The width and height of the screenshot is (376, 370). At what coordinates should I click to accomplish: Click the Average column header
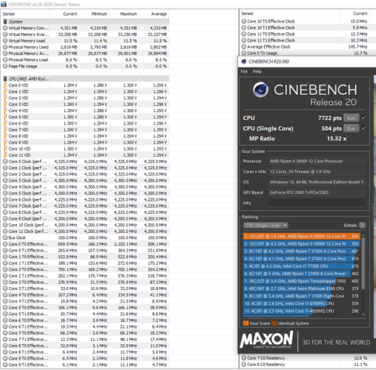pos(159,14)
